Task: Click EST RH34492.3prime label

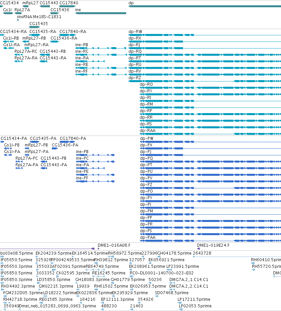Action: 18,286
